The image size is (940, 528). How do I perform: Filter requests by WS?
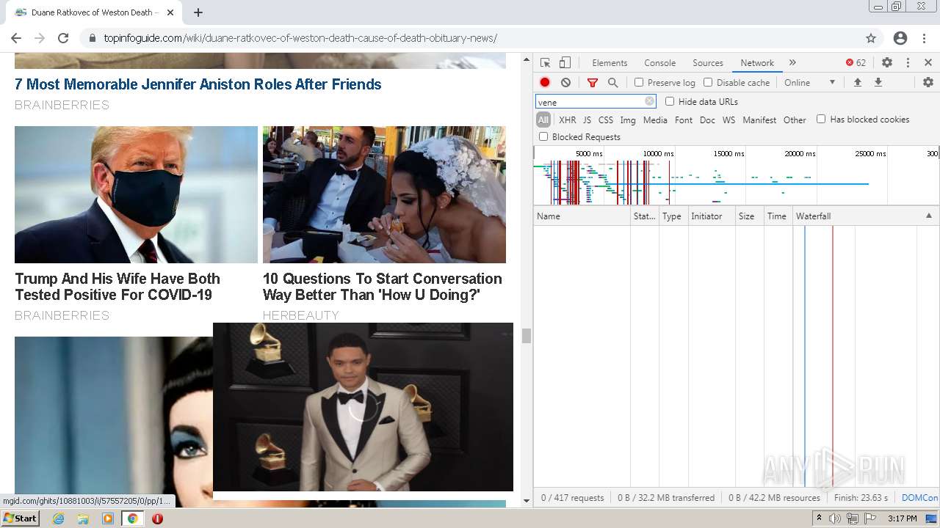click(x=728, y=120)
